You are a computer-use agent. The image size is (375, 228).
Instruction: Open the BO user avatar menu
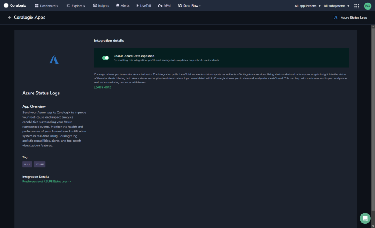tap(368, 6)
